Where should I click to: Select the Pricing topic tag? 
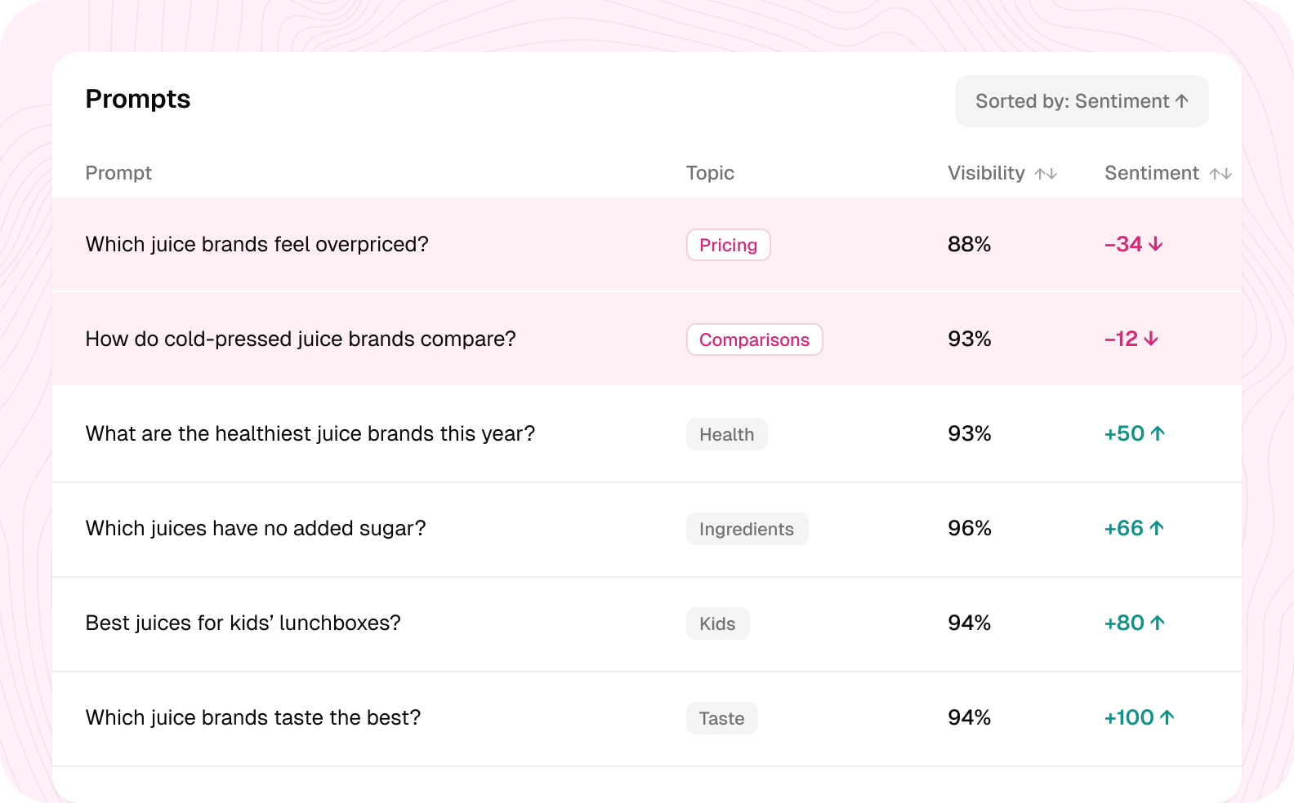729,245
